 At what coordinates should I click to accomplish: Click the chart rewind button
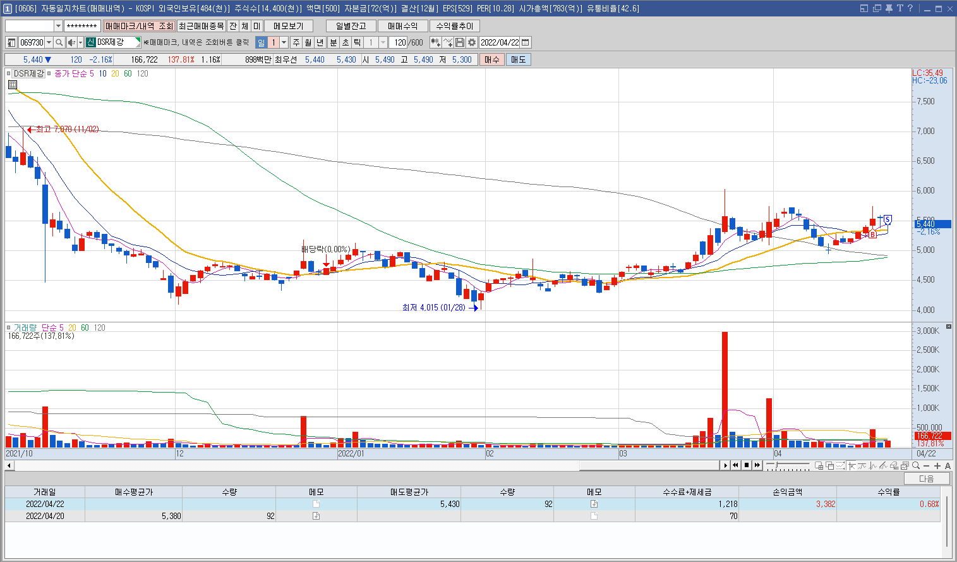736,465
